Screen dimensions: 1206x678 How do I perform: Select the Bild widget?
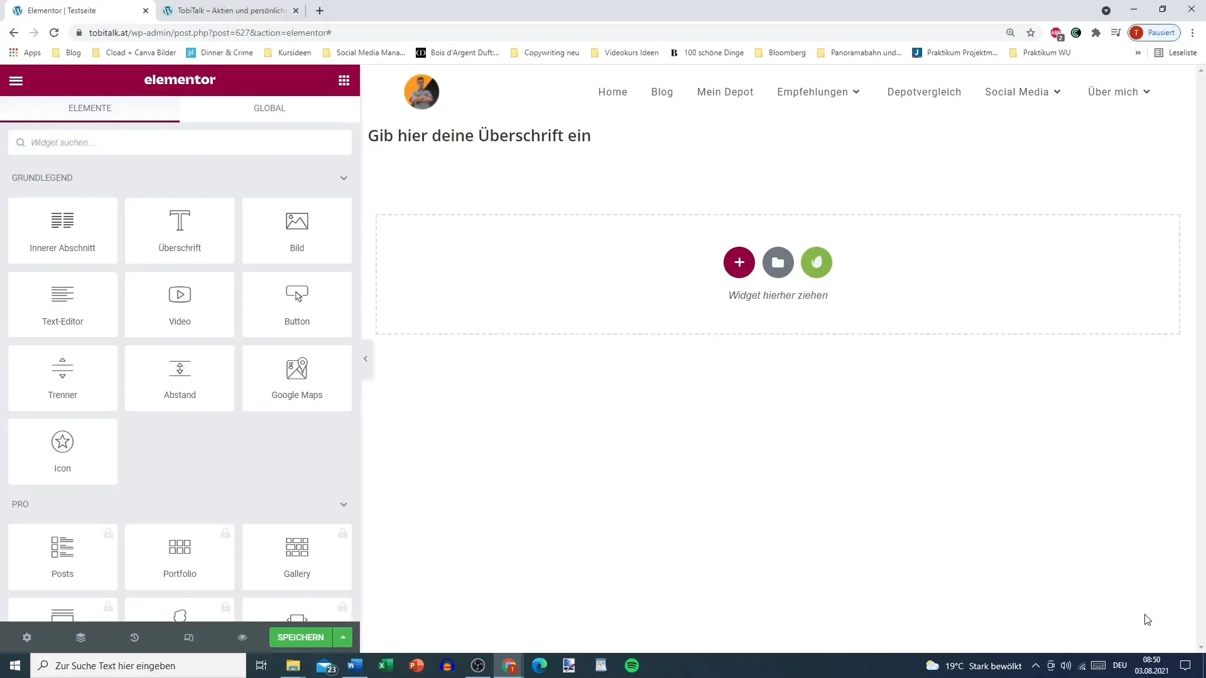[x=297, y=231]
